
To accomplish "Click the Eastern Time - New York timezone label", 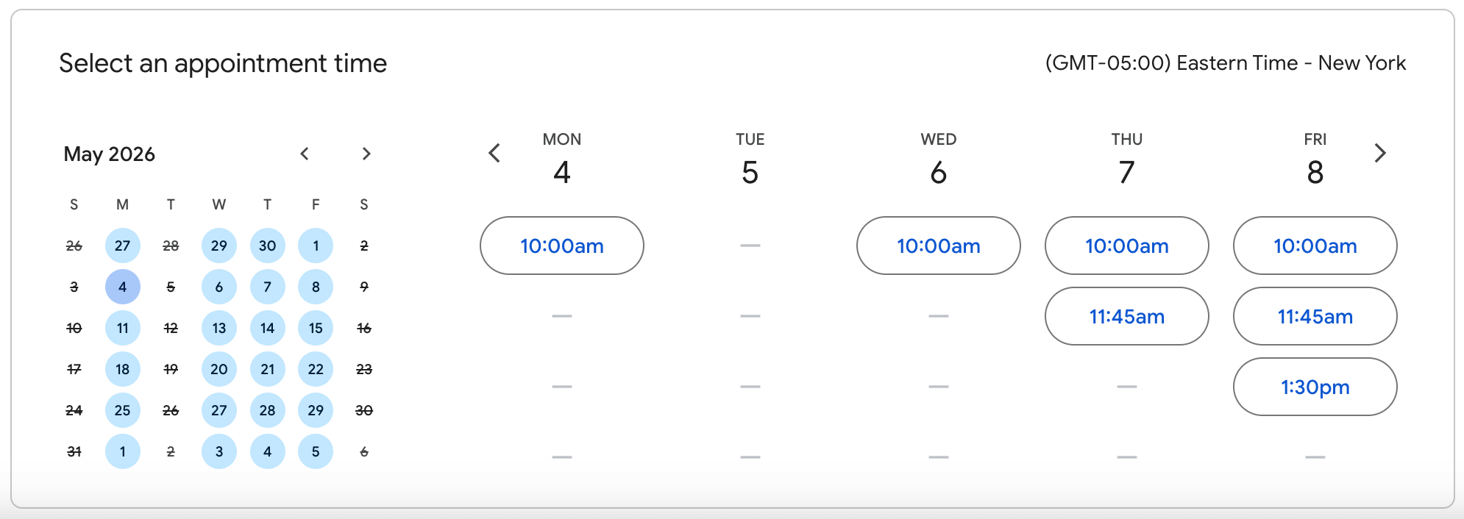I will (x=1225, y=63).
